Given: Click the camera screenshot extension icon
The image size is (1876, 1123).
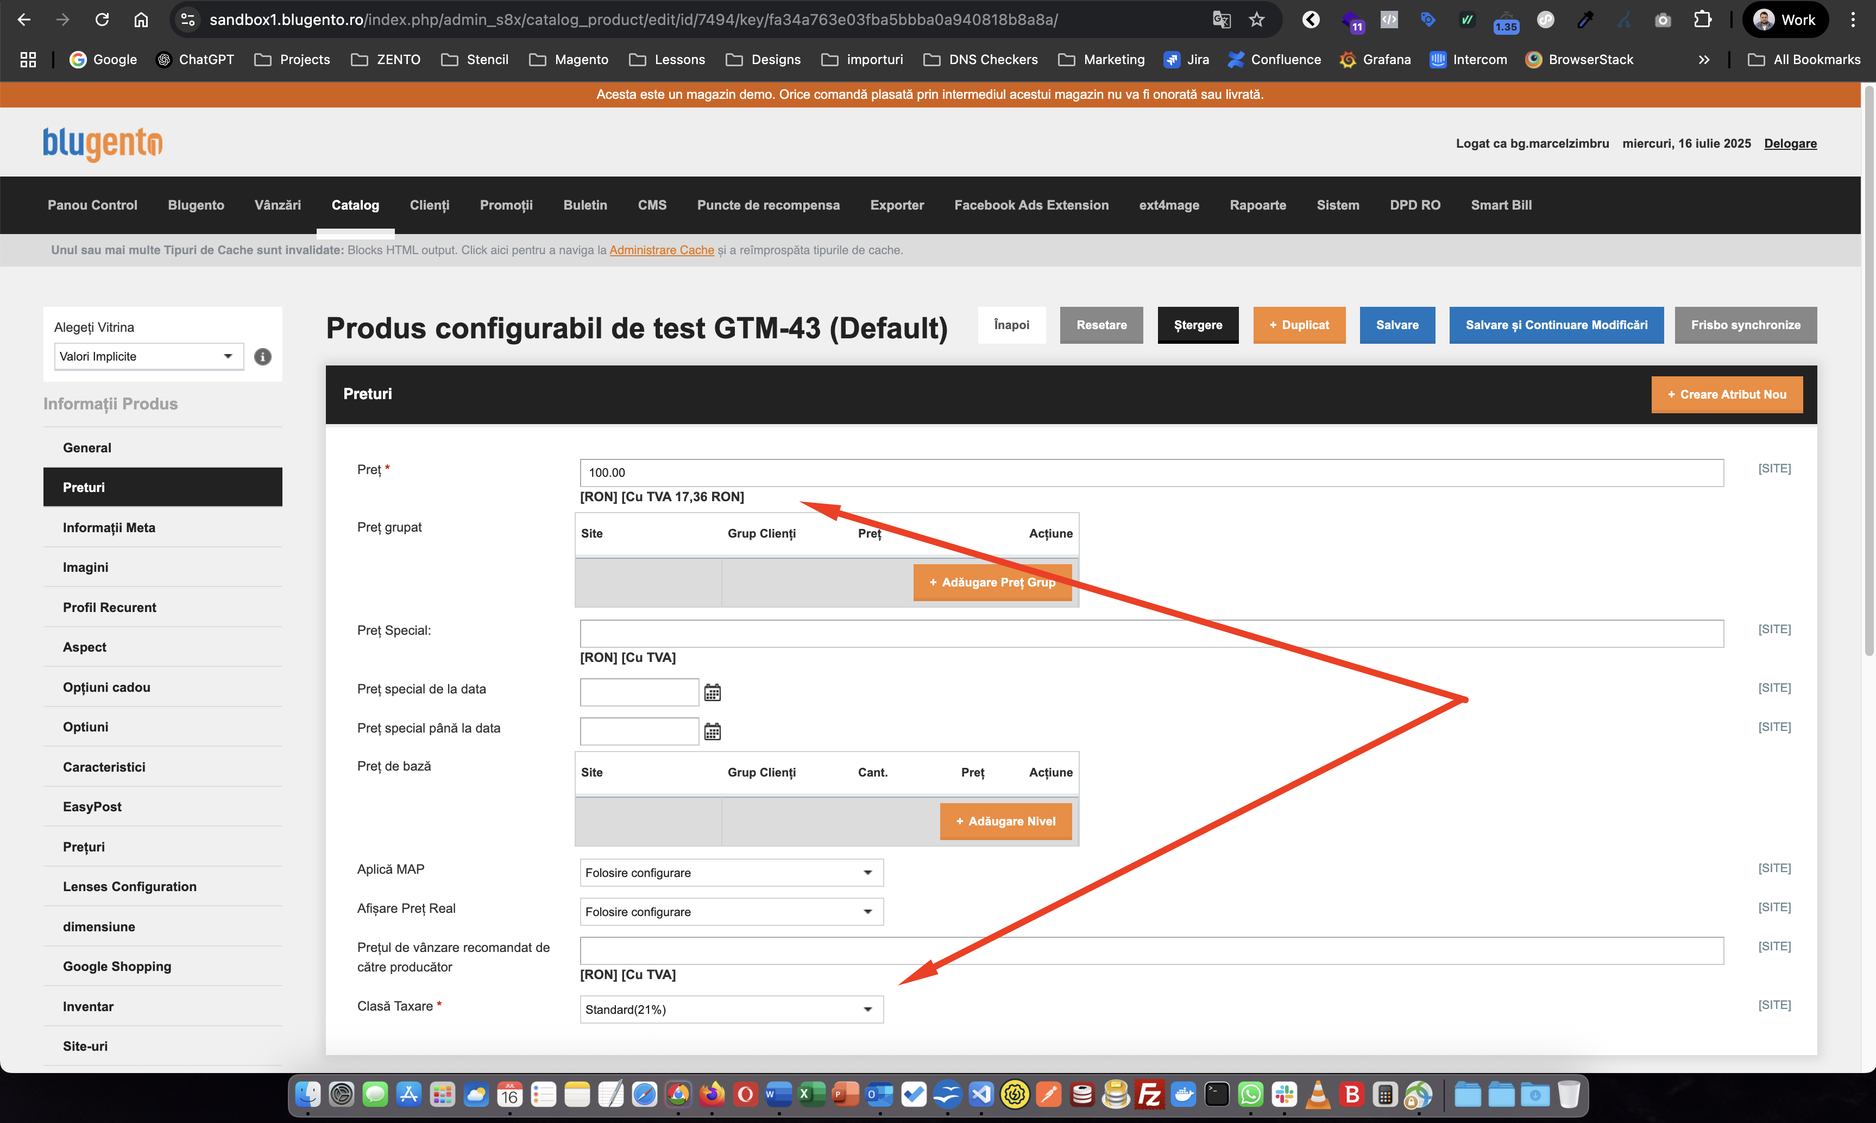Looking at the screenshot, I should [x=1663, y=20].
